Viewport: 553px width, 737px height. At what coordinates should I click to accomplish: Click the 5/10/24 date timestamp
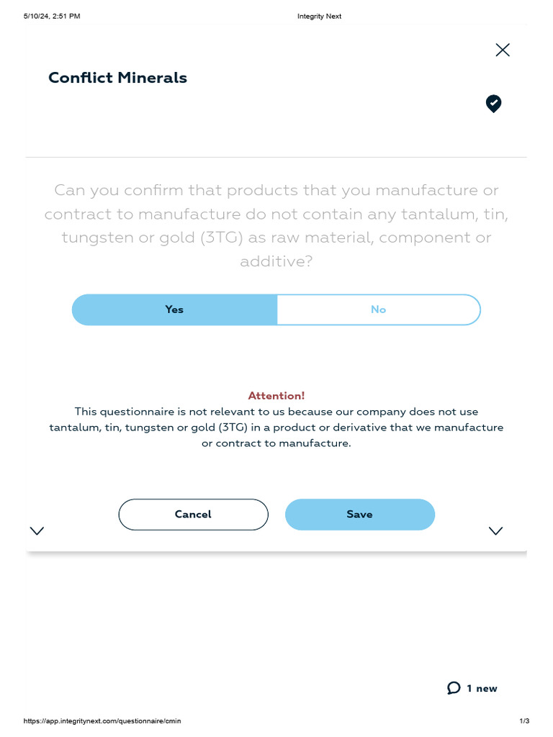tap(52, 16)
